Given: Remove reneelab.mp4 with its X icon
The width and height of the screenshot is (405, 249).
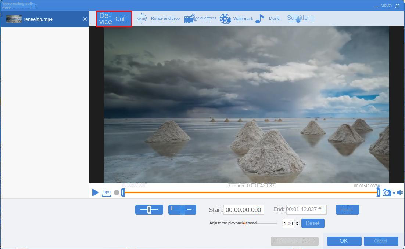Looking at the screenshot, I should [85, 19].
